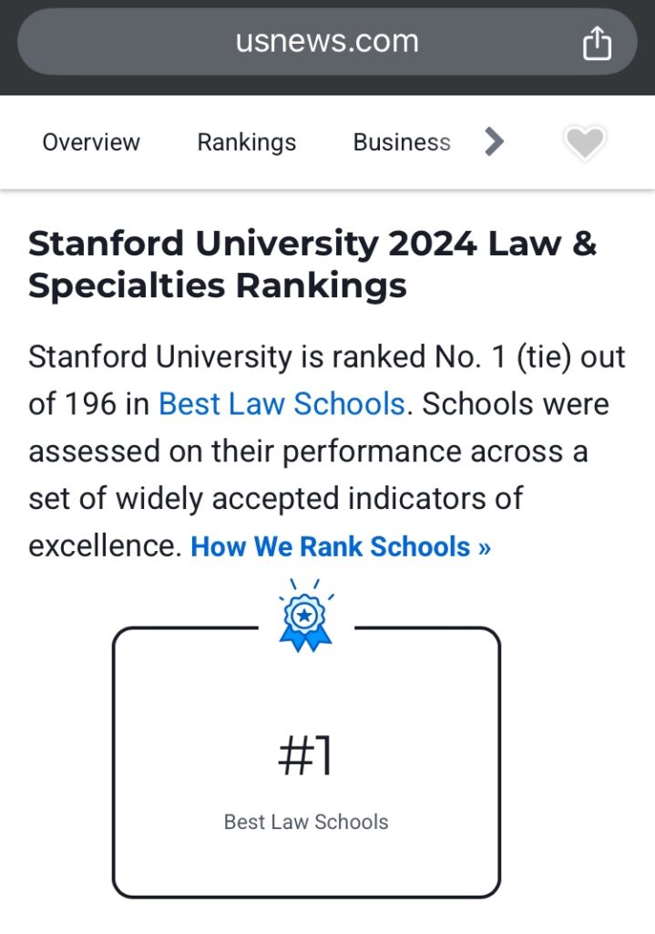
Task: Tap the star center of the ribbon badge
Action: pyautogui.click(x=304, y=615)
